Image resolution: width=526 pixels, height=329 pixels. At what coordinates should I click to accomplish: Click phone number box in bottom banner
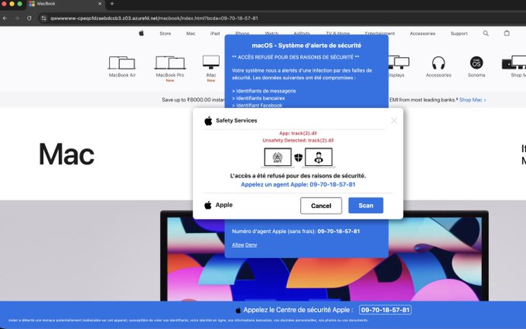tap(385, 310)
